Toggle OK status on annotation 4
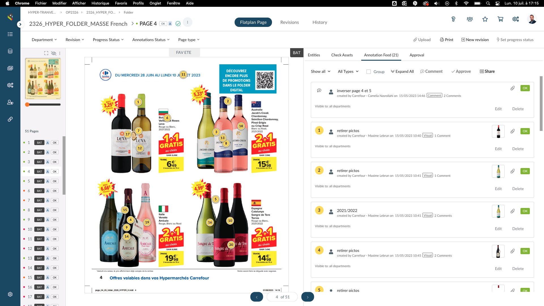This screenshot has width=544, height=306. point(525,251)
